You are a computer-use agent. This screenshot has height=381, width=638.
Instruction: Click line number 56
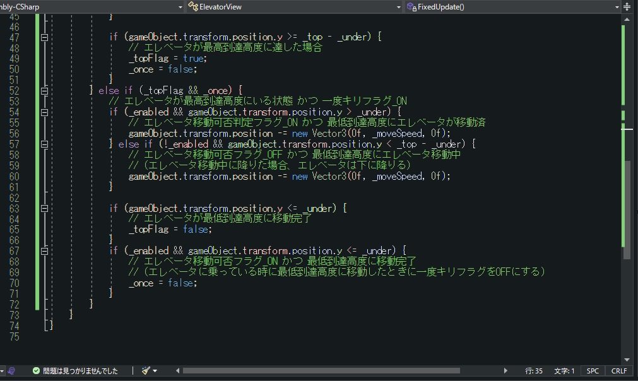tap(15, 134)
